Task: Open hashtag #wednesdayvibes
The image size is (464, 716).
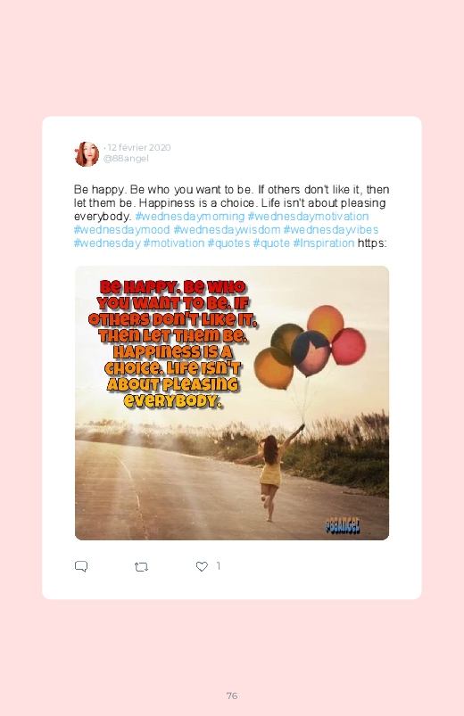Action: 331,229
